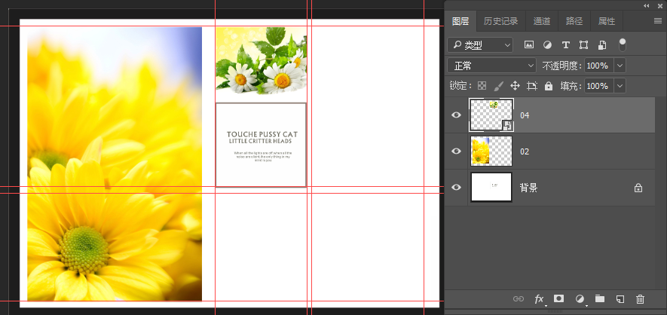Screen dimensions: 667x315
Task: Hide layer 04 via eye icon
Action: (x=456, y=115)
